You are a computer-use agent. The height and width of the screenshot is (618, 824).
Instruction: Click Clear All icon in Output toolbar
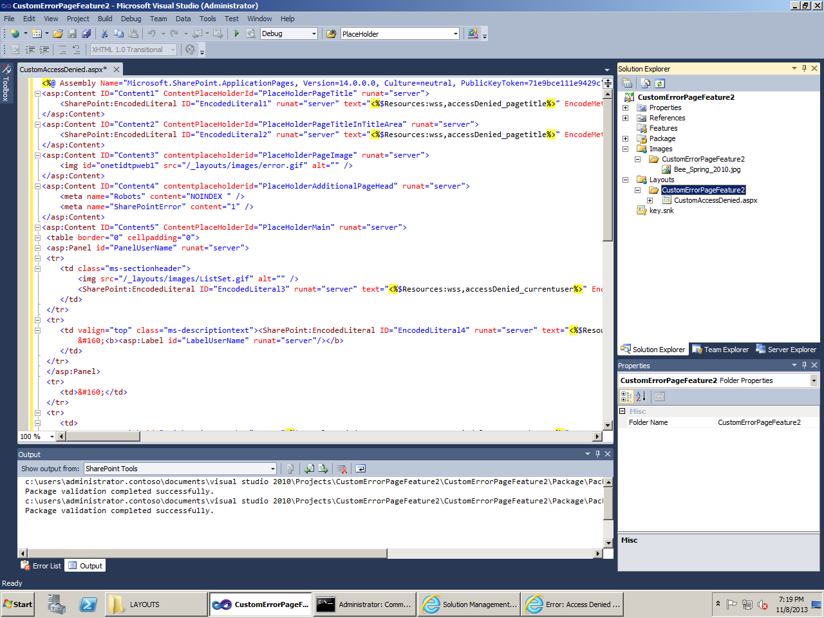[342, 469]
